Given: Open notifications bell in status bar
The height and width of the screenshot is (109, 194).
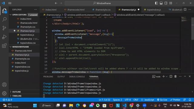Looking at the screenshot, I should (x=190, y=100).
